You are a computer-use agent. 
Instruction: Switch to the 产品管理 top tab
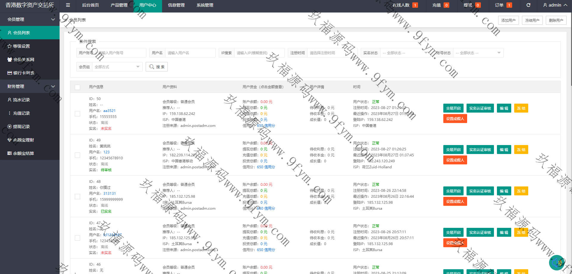(119, 5)
